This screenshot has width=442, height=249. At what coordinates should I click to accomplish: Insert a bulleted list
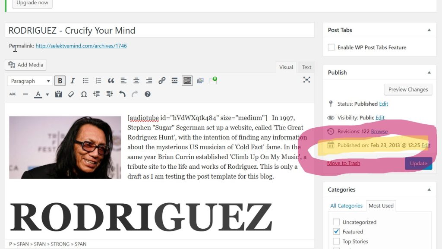coord(85,81)
